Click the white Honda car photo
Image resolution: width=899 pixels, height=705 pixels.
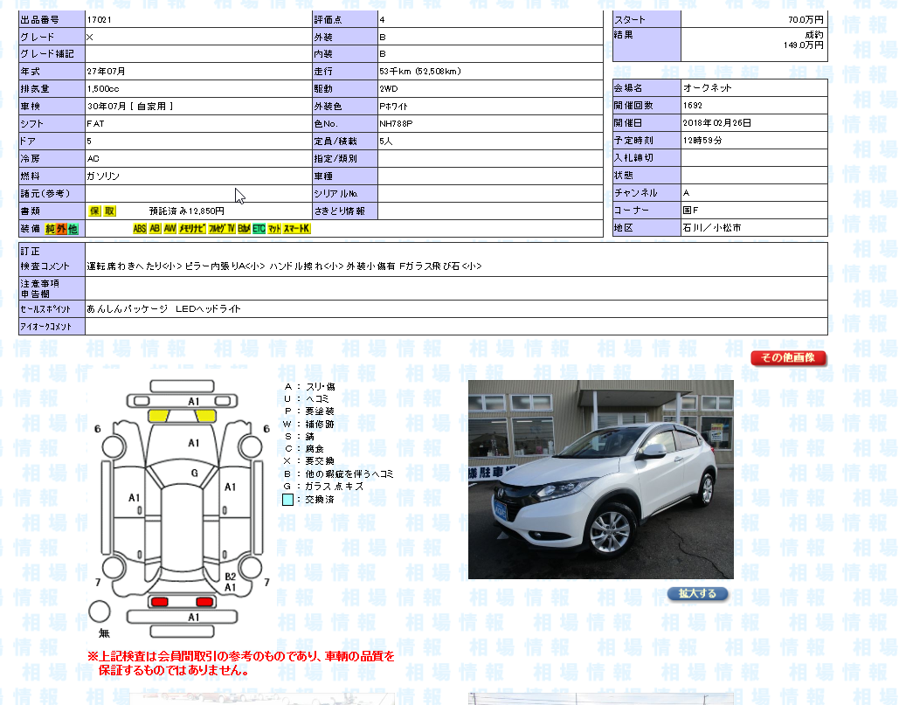(x=600, y=479)
